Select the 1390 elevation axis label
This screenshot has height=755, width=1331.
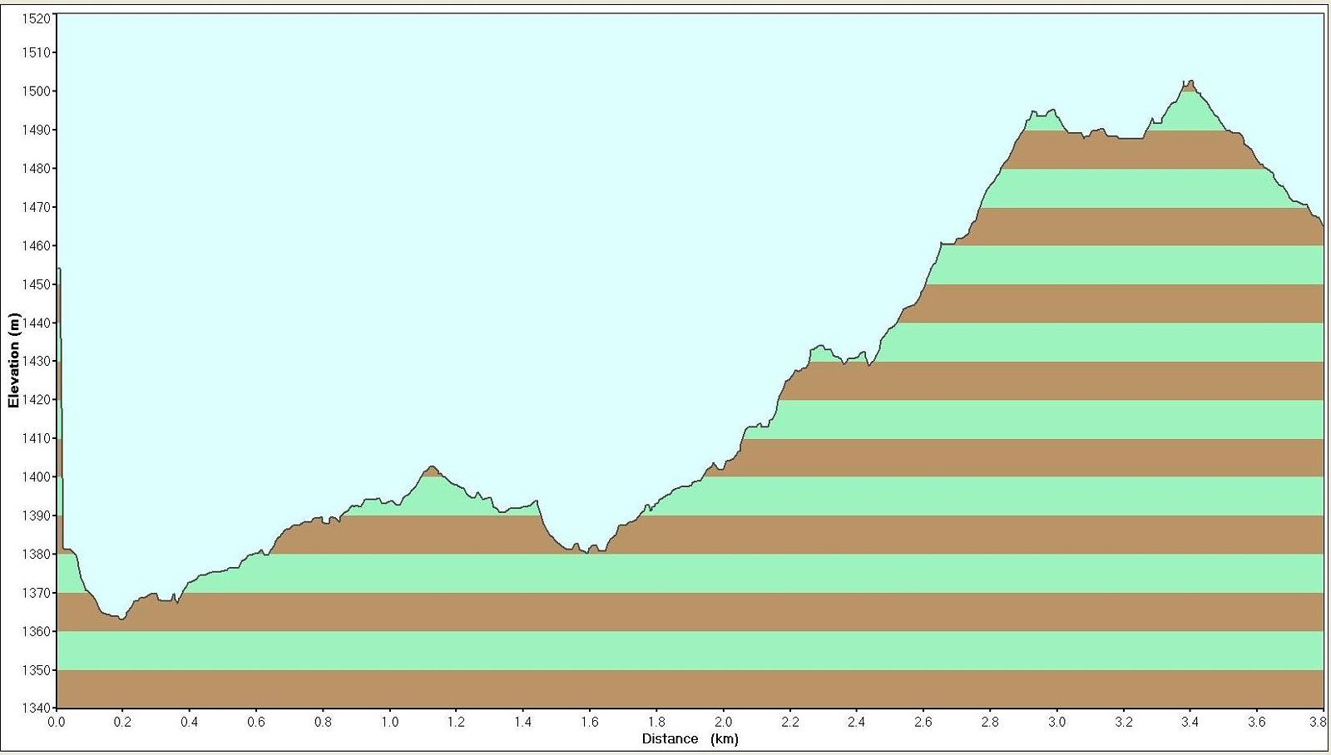point(36,516)
